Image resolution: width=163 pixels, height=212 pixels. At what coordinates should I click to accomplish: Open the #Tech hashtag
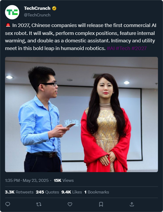(123, 48)
